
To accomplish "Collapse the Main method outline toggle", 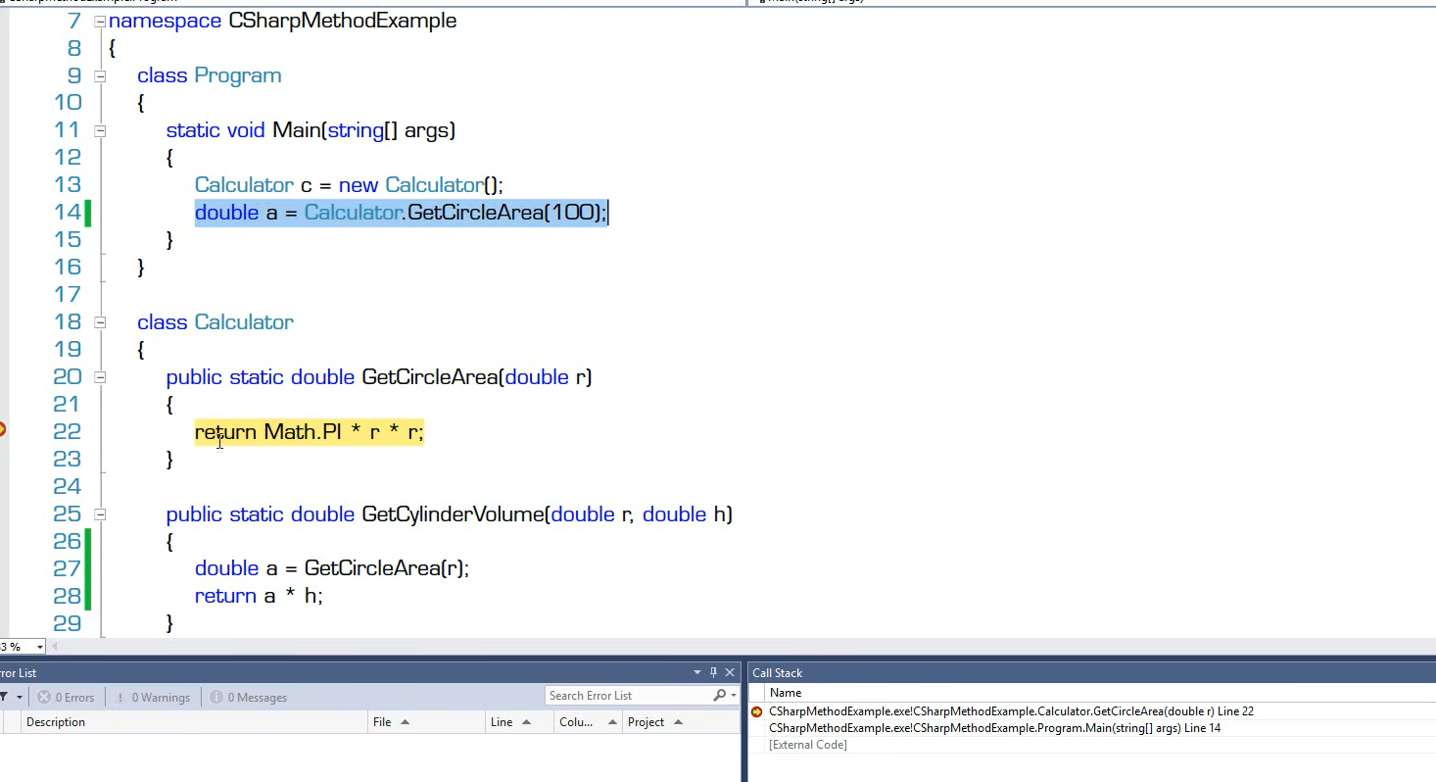I will 100,130.
